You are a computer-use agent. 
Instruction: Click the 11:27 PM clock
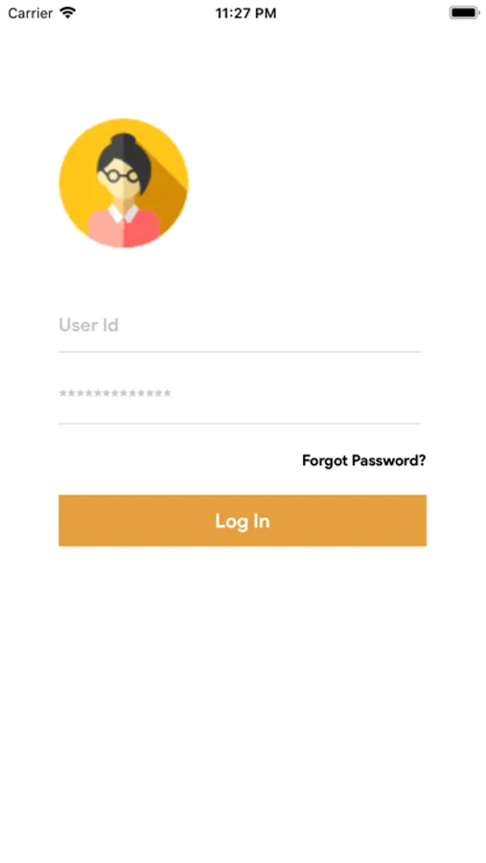point(245,13)
